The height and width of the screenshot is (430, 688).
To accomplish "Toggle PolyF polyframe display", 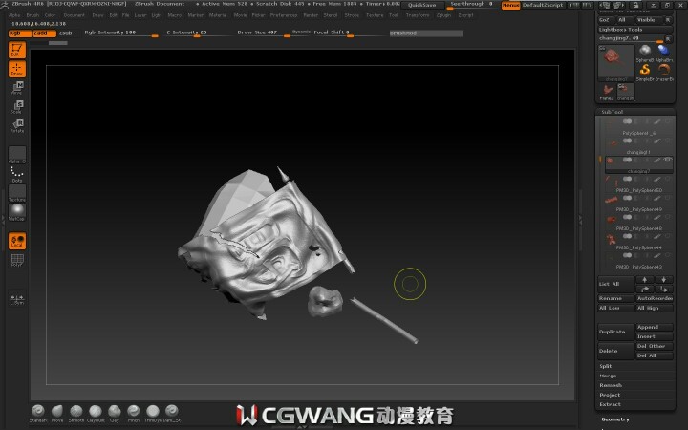I will click(17, 260).
